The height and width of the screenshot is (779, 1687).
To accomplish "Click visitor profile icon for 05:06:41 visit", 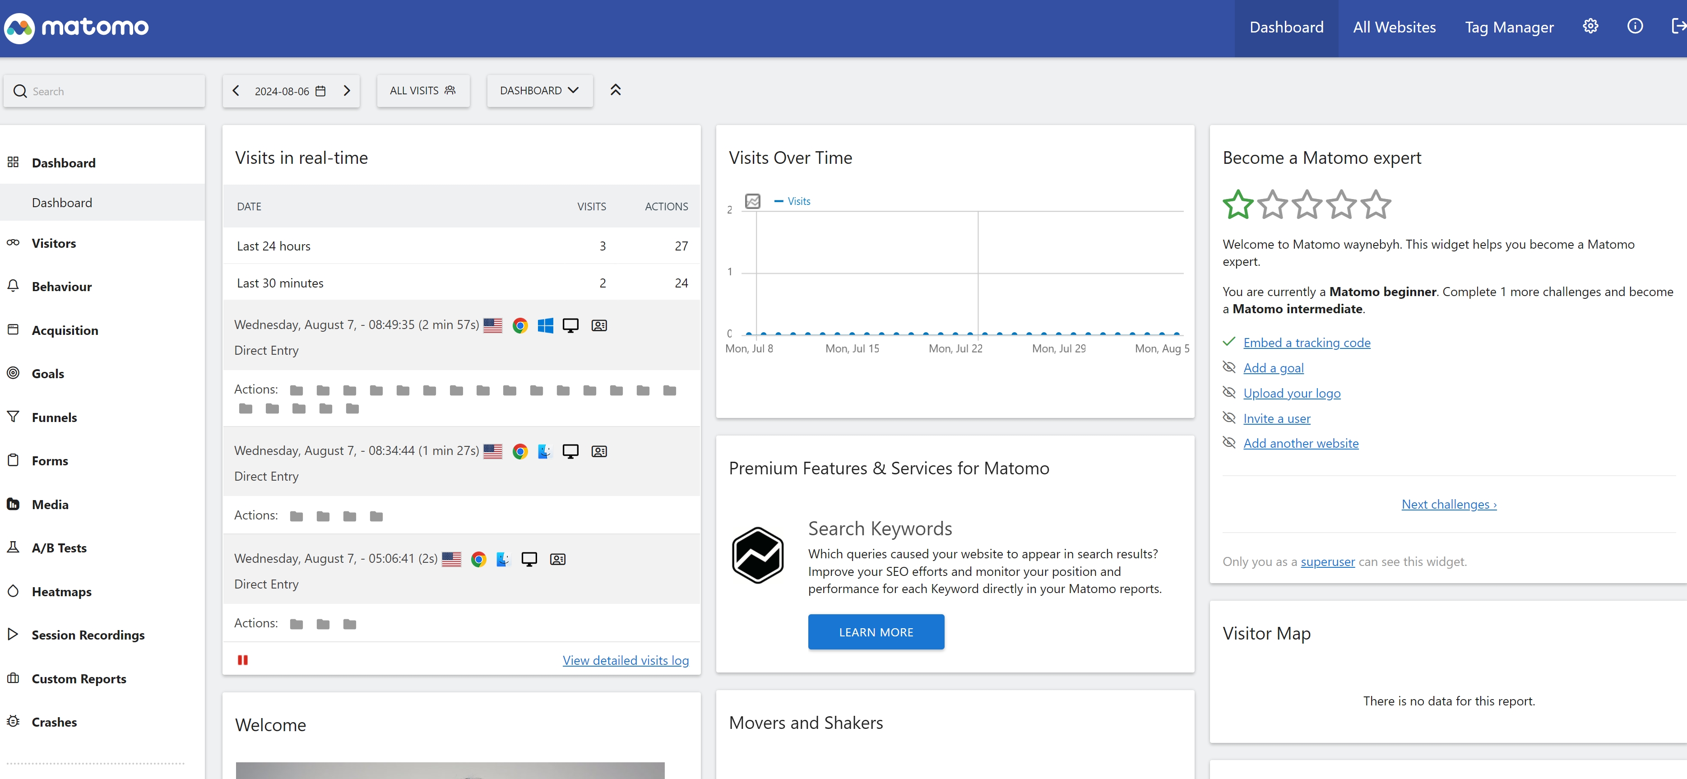I will point(557,560).
